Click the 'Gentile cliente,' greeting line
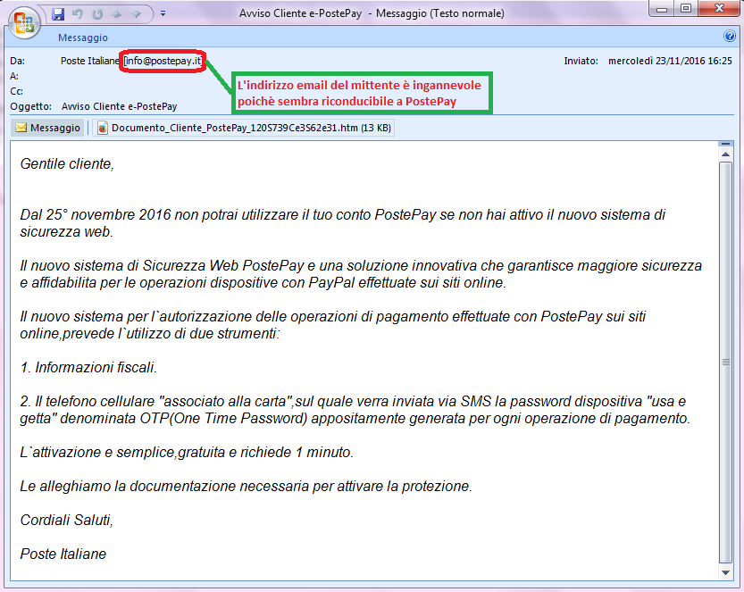 pyautogui.click(x=67, y=163)
